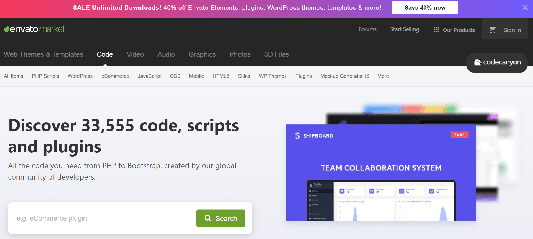
Task: Open the shopping cart icon
Action: pyautogui.click(x=492, y=30)
